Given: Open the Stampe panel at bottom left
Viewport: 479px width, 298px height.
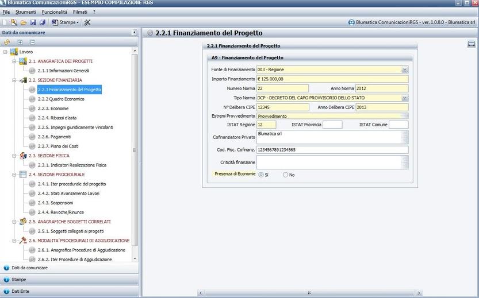Looking at the screenshot, I should pyautogui.click(x=19, y=280).
